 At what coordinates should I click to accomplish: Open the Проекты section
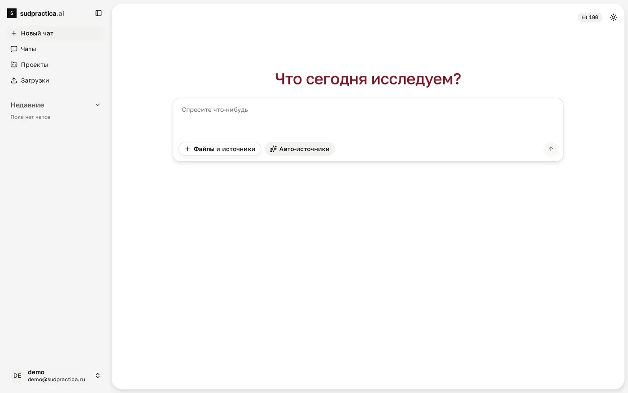(56, 65)
